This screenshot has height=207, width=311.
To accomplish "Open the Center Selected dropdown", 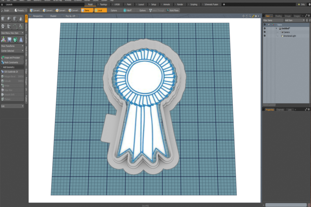I will coord(12,51).
